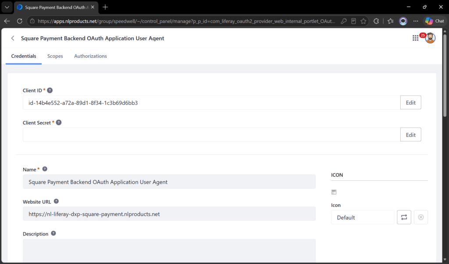Show help tooltip for Name field
This screenshot has width=449, height=264.
[45, 169]
